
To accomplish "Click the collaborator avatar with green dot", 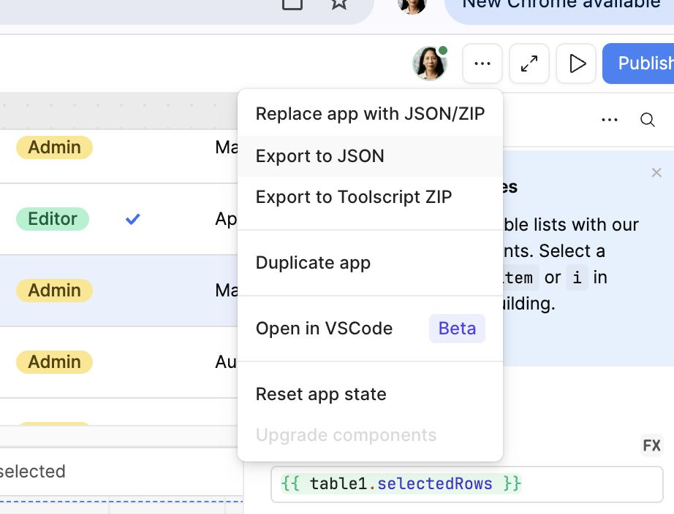I will click(x=429, y=64).
